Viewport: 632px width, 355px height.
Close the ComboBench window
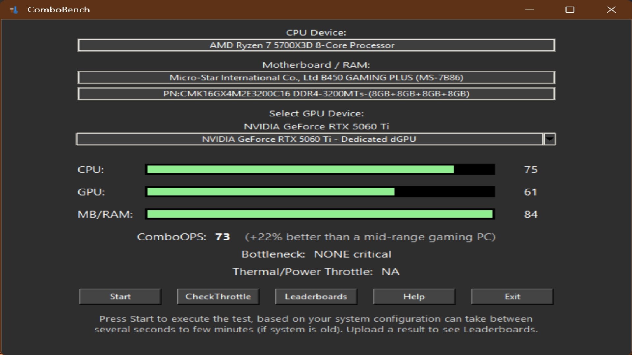click(x=611, y=10)
